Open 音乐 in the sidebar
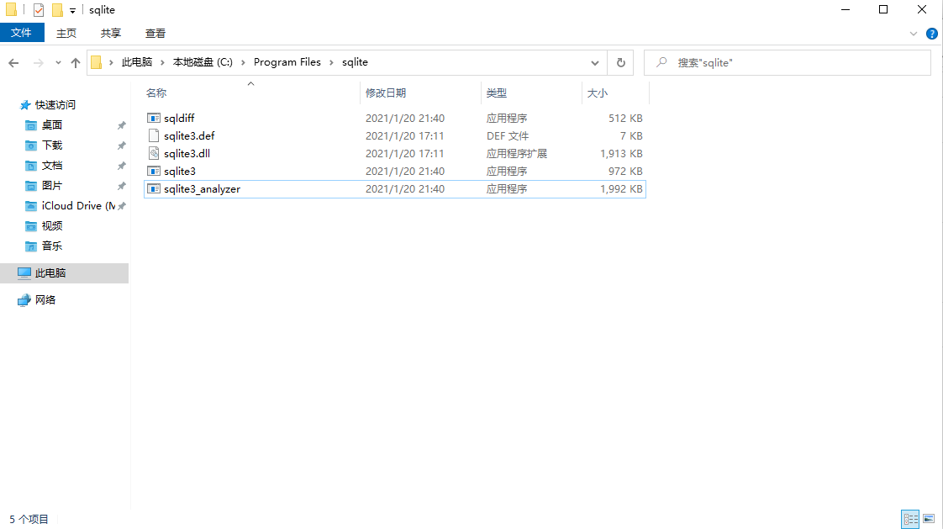This screenshot has width=943, height=529. (52, 246)
